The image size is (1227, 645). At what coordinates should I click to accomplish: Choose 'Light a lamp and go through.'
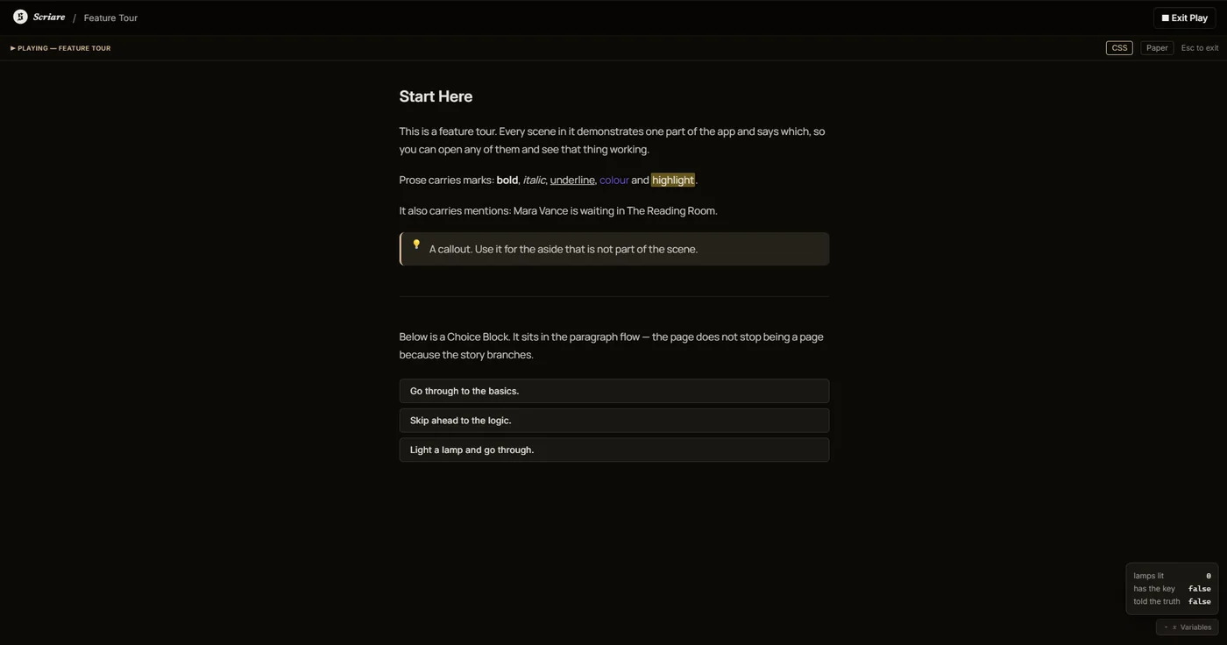pos(614,450)
